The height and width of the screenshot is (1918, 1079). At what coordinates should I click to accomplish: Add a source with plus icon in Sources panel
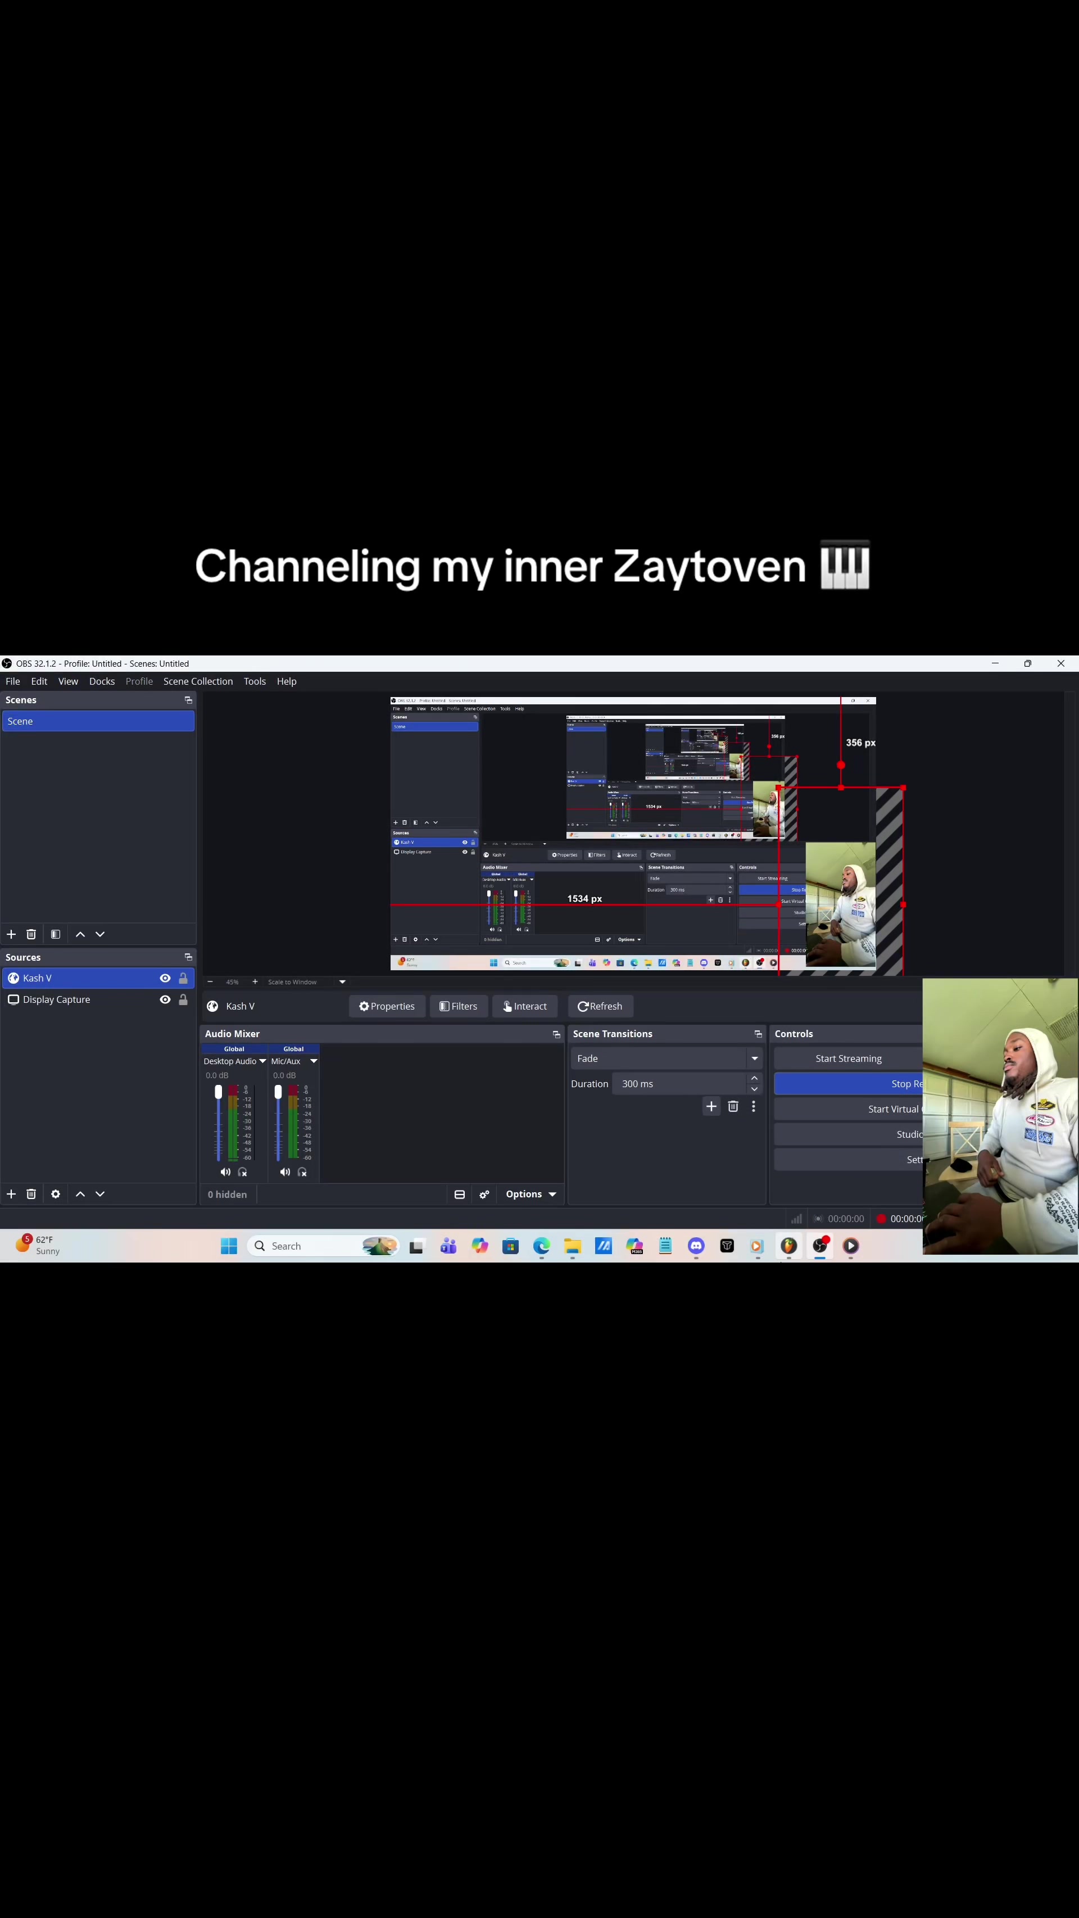pyautogui.click(x=11, y=1193)
